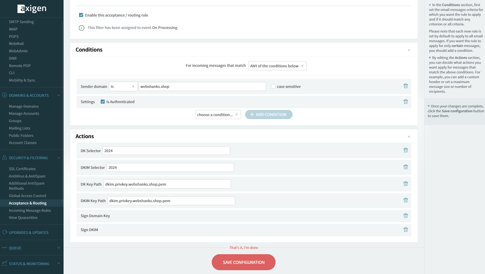Viewport: 485px width, 274px height.
Task: Click the Status & Monitoring chart icon
Action: 4,263
